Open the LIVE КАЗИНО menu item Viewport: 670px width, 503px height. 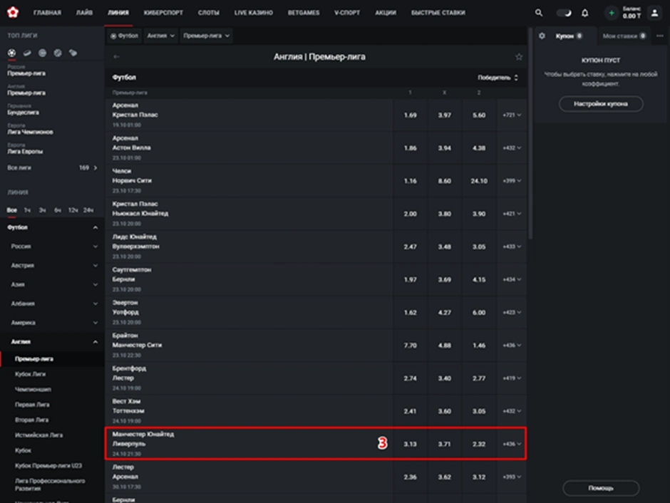[x=253, y=13]
